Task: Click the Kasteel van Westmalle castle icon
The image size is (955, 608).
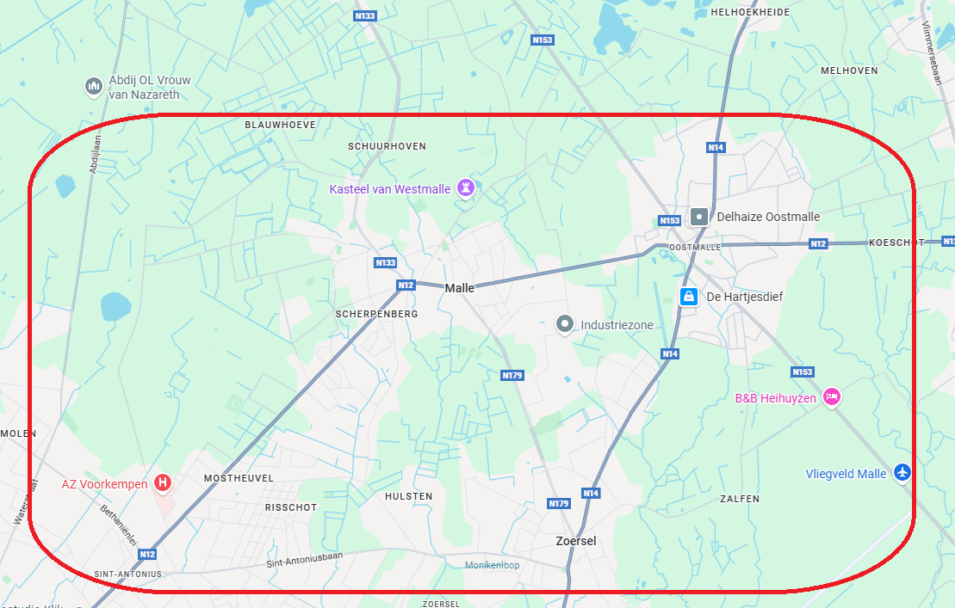Action: tap(466, 188)
